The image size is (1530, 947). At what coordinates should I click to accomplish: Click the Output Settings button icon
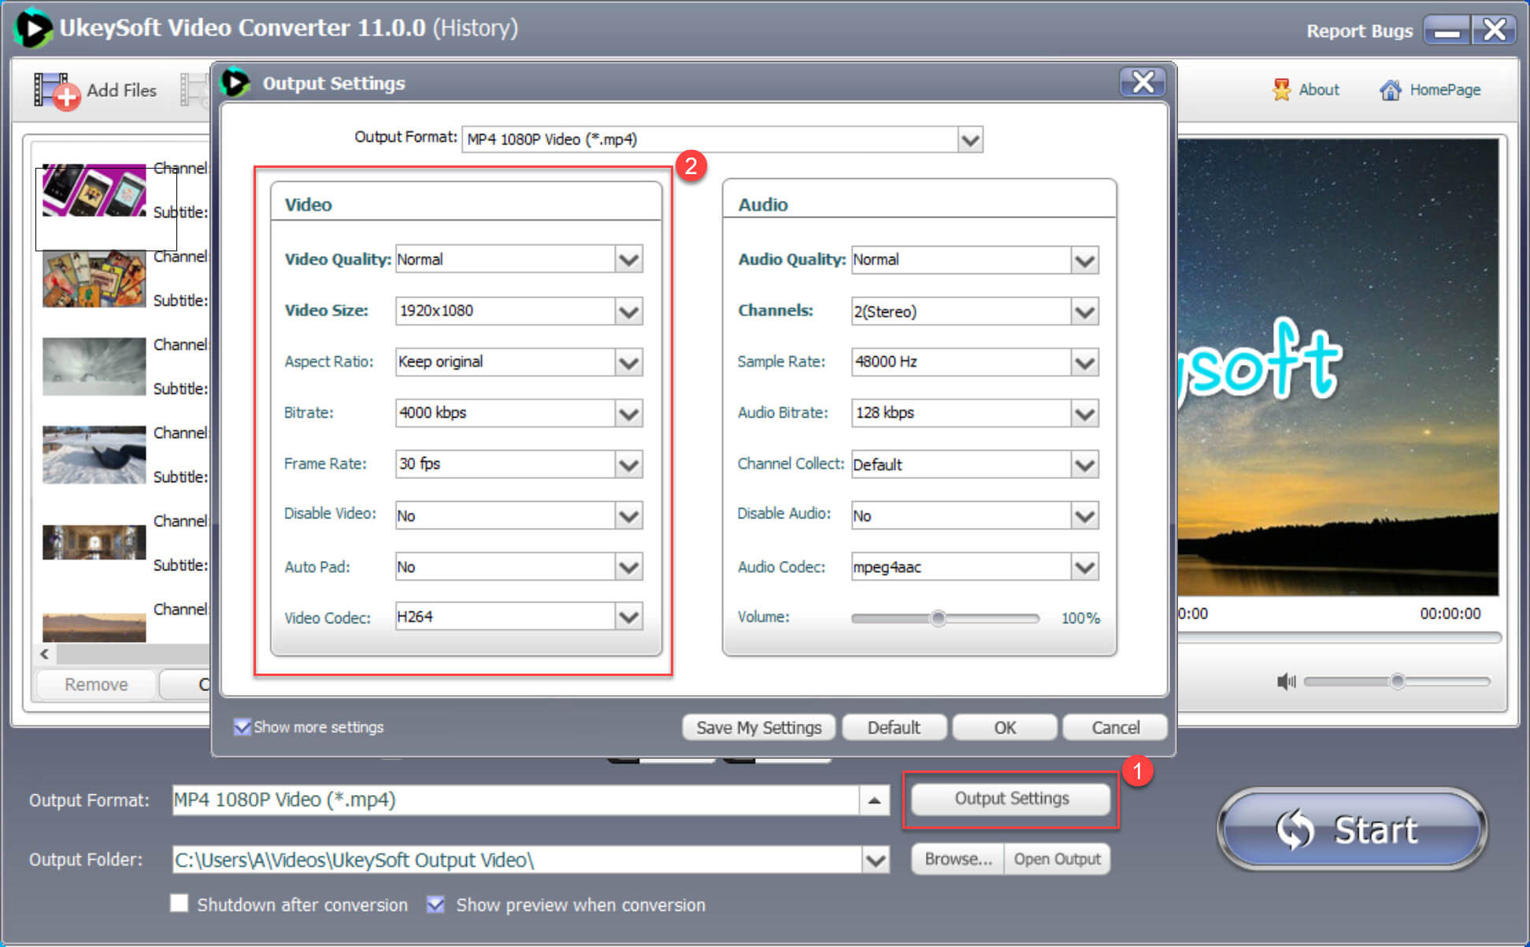click(x=1006, y=795)
